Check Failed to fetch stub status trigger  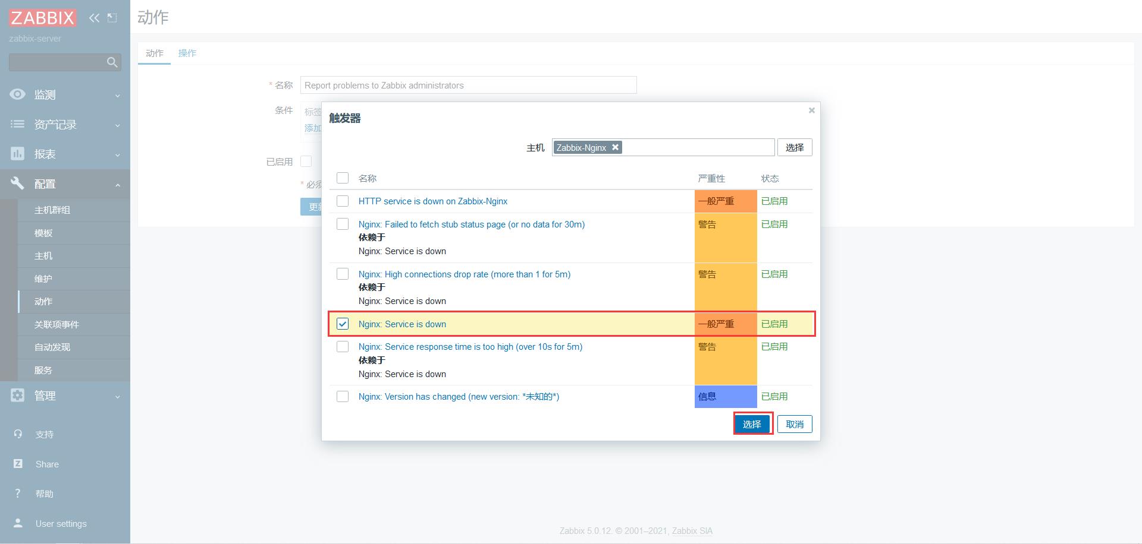click(x=343, y=224)
